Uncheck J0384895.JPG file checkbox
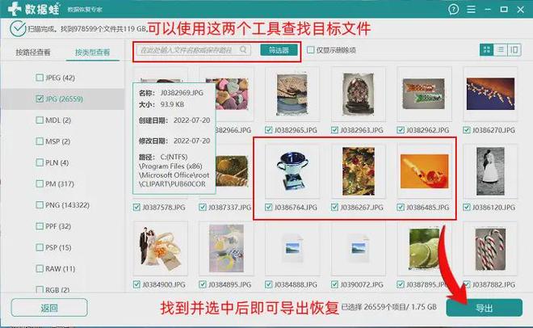The image size is (533, 328). 203,284
